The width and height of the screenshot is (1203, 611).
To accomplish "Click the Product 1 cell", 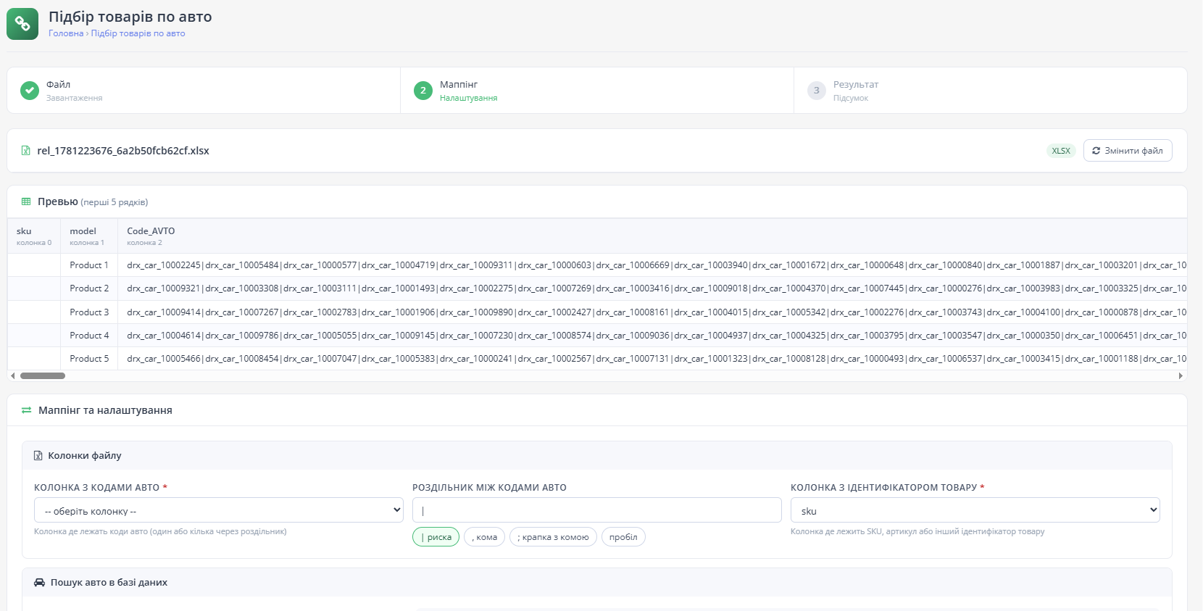I will 89,265.
